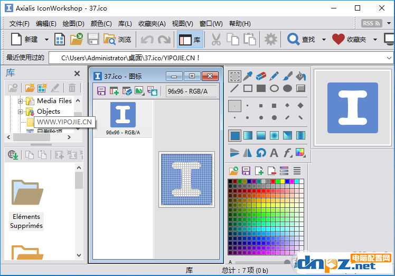Click the Rotate tool icon
Image resolution: width=395 pixels, height=276 pixels.
pyautogui.click(x=261, y=153)
